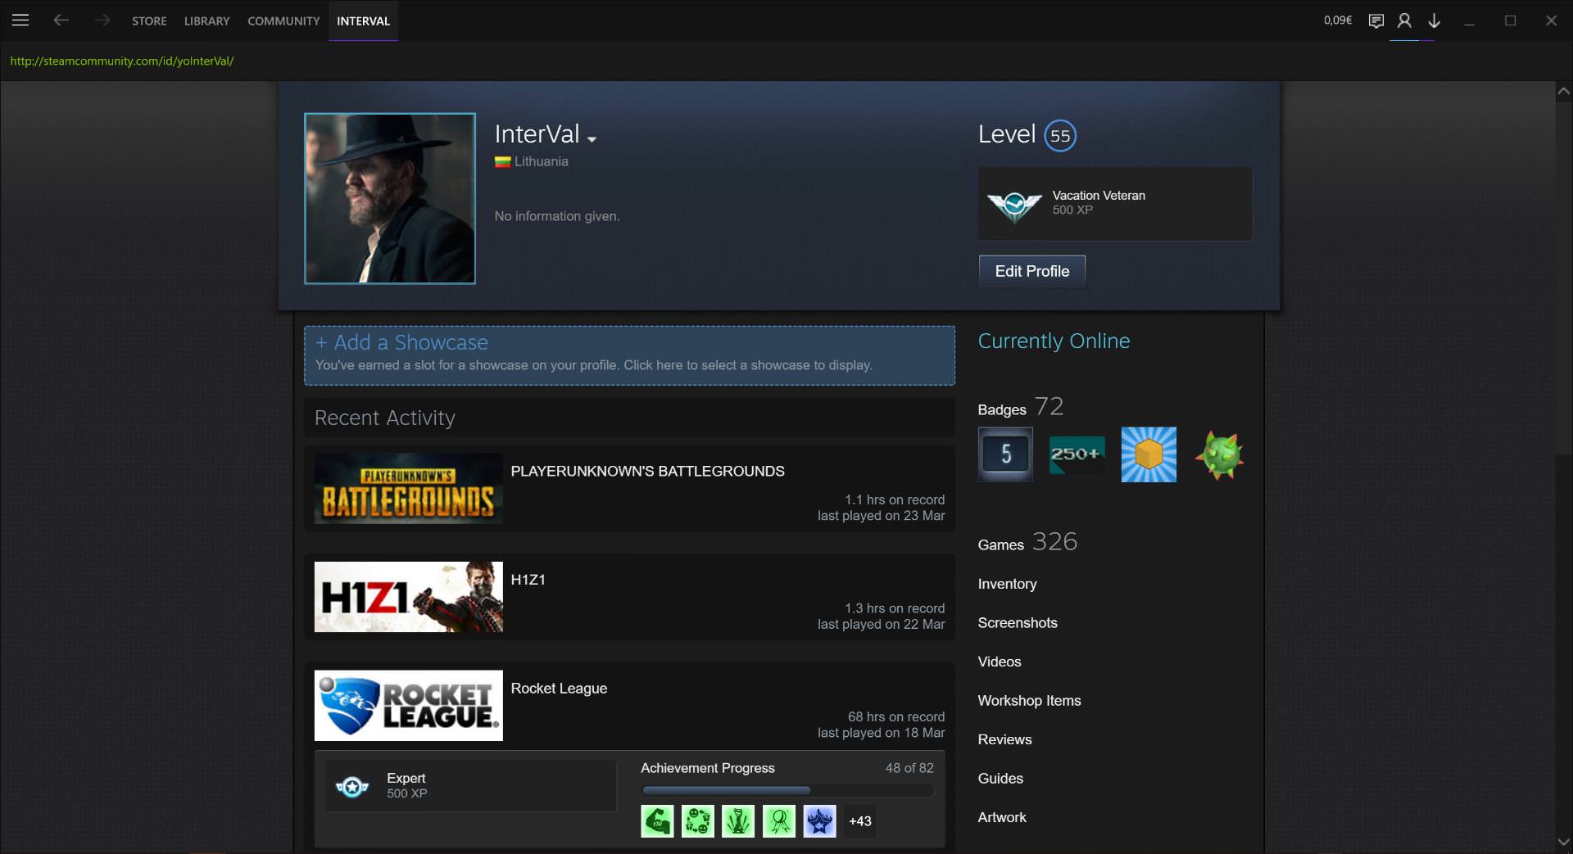
Task: Click the "48 of 82" achievement count
Action: point(909,768)
